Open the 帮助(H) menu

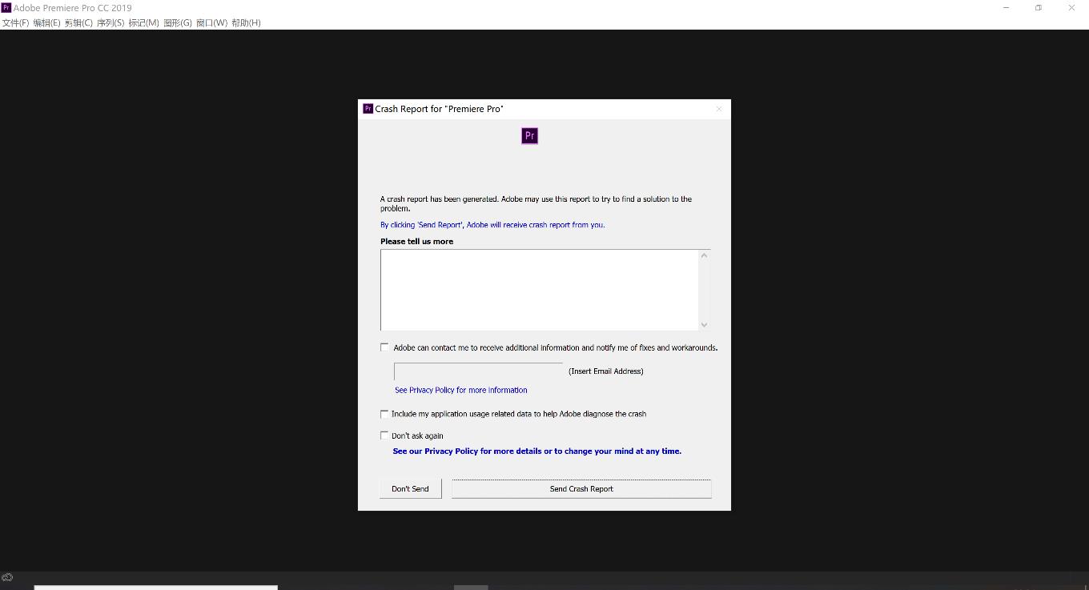click(246, 22)
